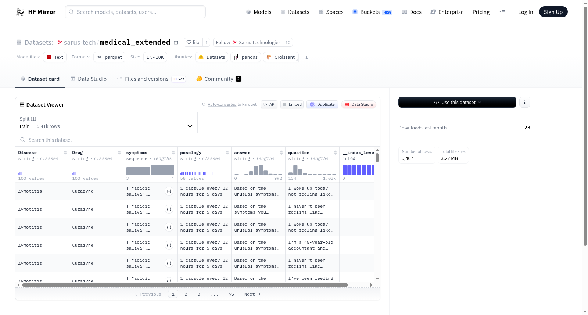The height and width of the screenshot is (315, 588).
Task: Click the question lengths histogram
Action: 312,170
